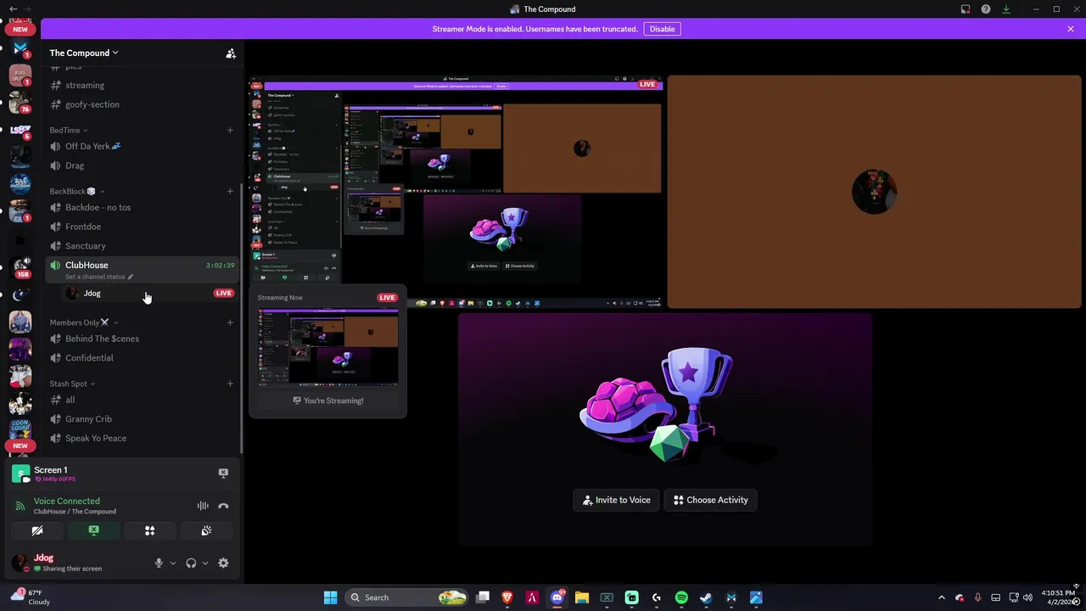
Task: Click Choose Activity button
Action: click(x=711, y=500)
